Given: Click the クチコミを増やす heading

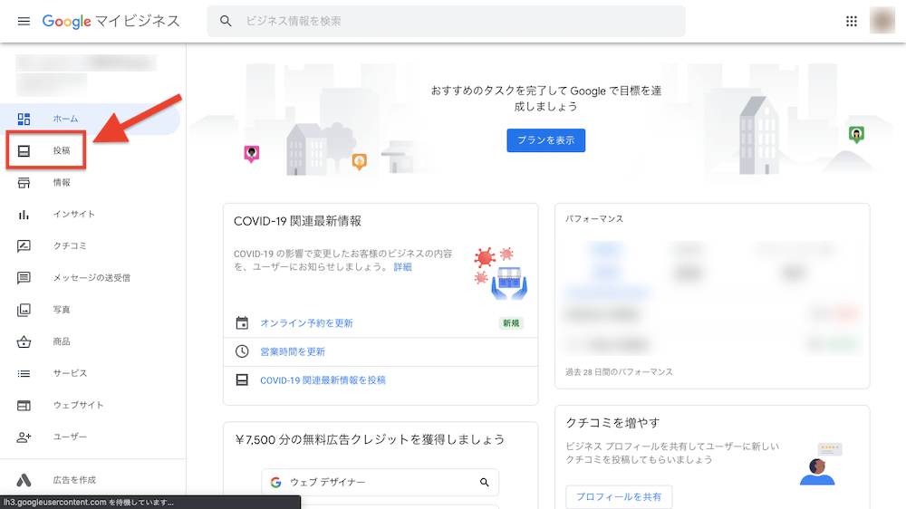Looking at the screenshot, I should (612, 423).
